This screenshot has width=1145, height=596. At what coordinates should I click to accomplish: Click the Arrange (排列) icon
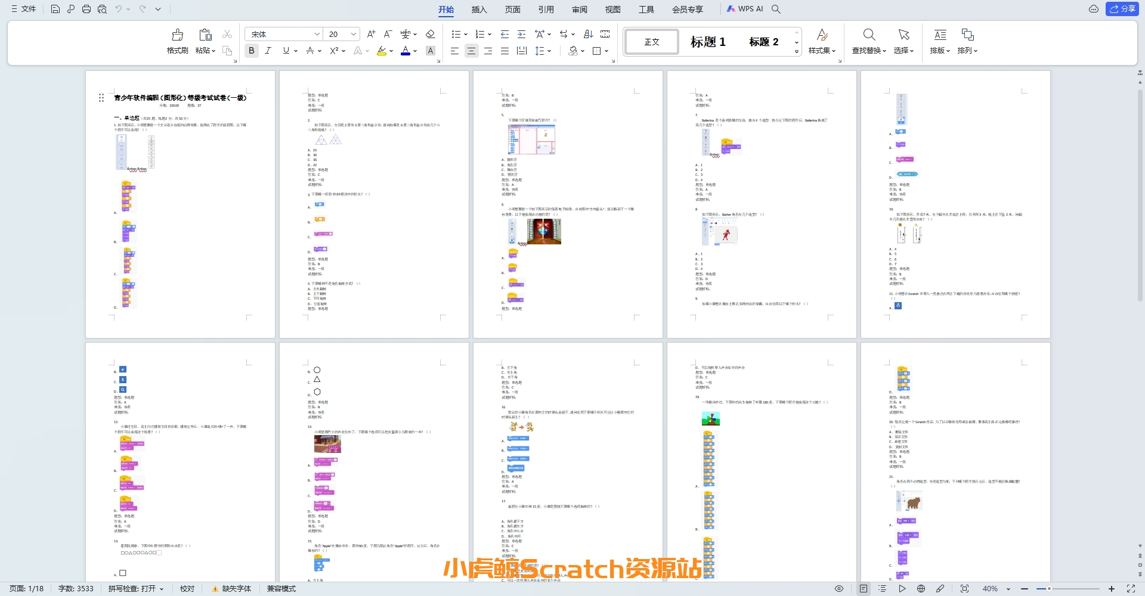click(967, 35)
